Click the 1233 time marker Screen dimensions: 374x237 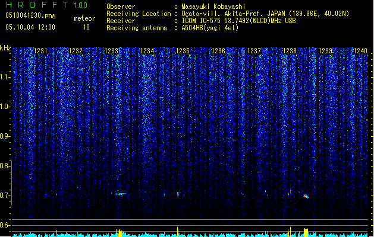(112, 51)
